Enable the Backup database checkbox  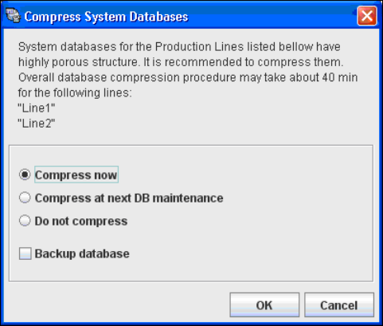(x=25, y=253)
